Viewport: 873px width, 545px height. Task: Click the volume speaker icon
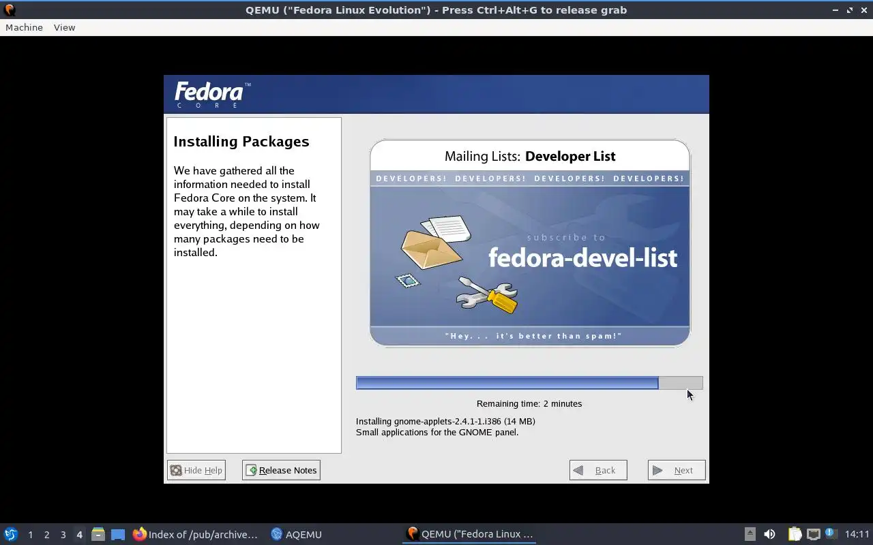tap(769, 534)
